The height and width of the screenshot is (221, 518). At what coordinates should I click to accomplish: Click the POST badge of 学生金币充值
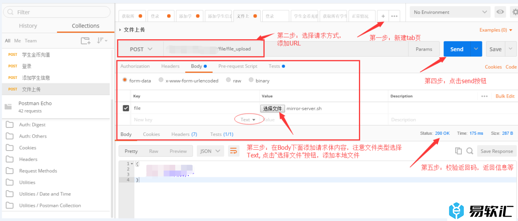click(13, 55)
